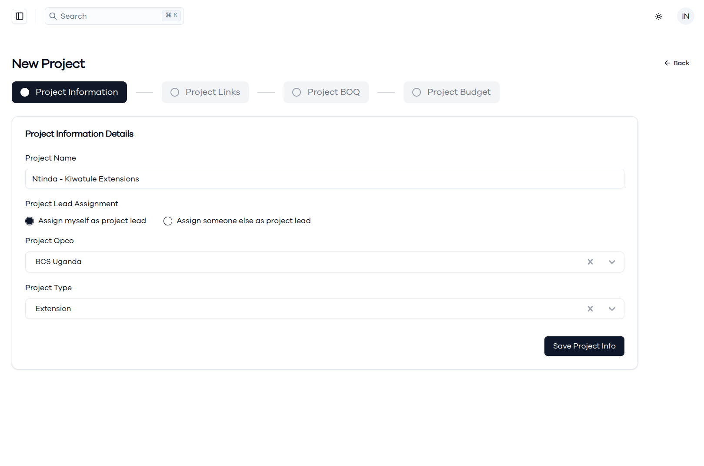Click Save Project Info button
The image size is (704, 466).
584,346
